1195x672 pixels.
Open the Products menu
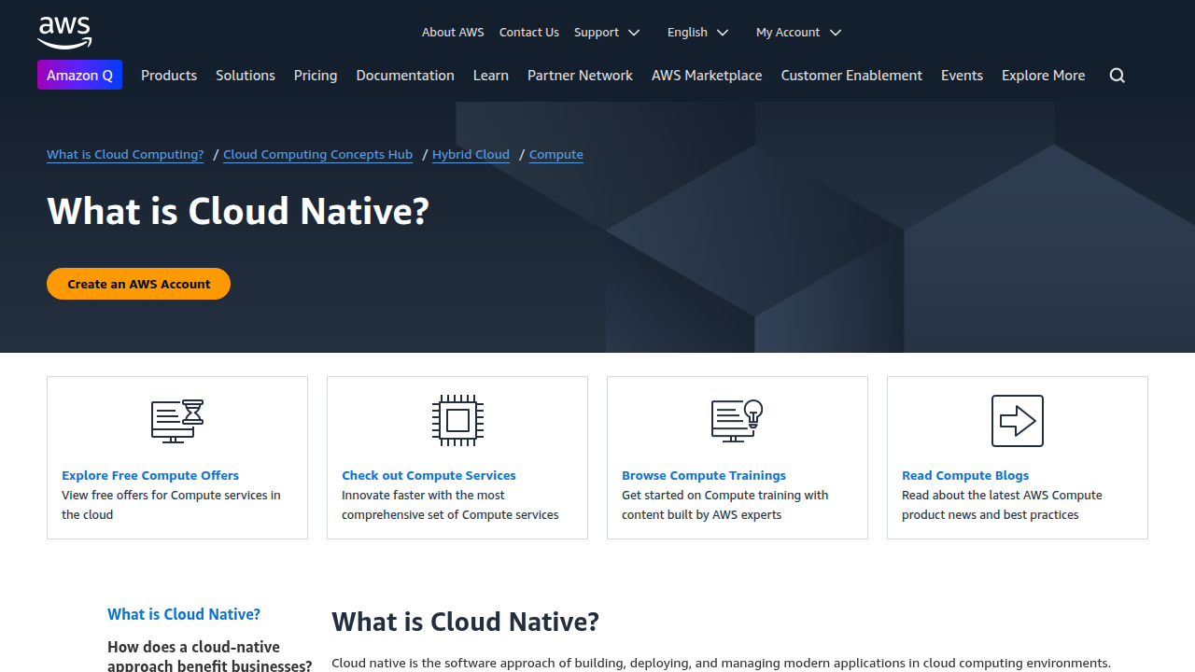point(169,76)
